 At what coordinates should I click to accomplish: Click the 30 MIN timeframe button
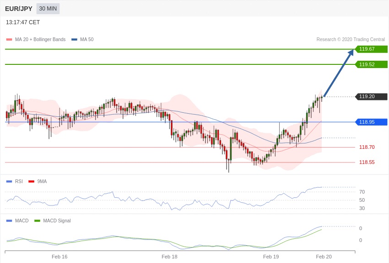tap(48, 9)
